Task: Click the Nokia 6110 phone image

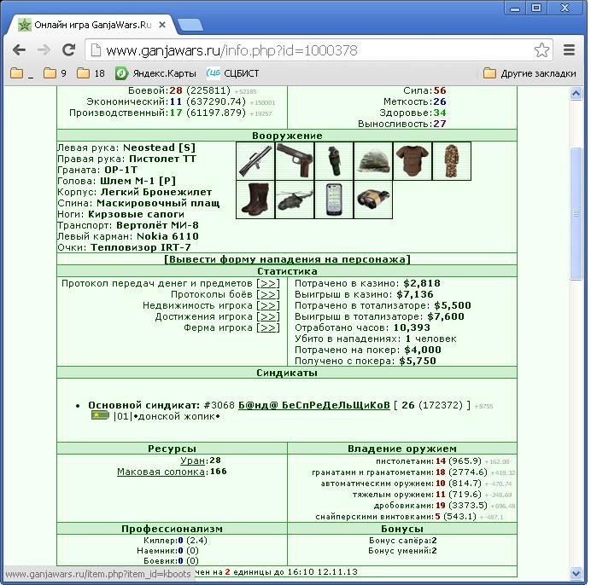Action: click(334, 200)
